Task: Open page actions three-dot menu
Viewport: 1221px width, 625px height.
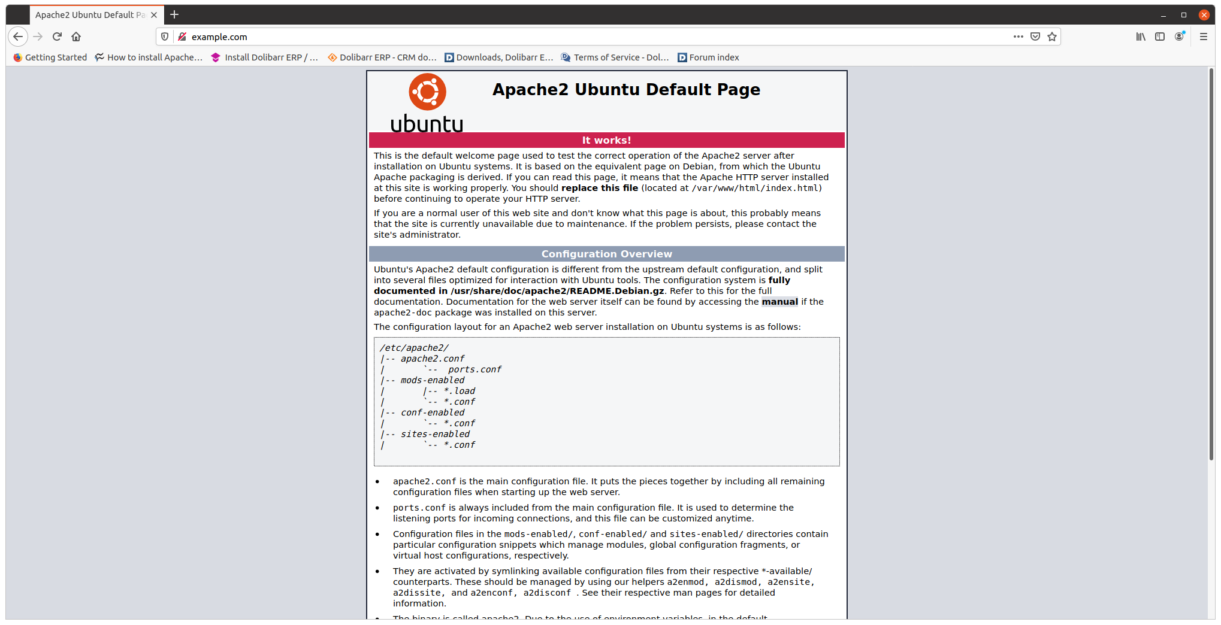Action: tap(1018, 37)
